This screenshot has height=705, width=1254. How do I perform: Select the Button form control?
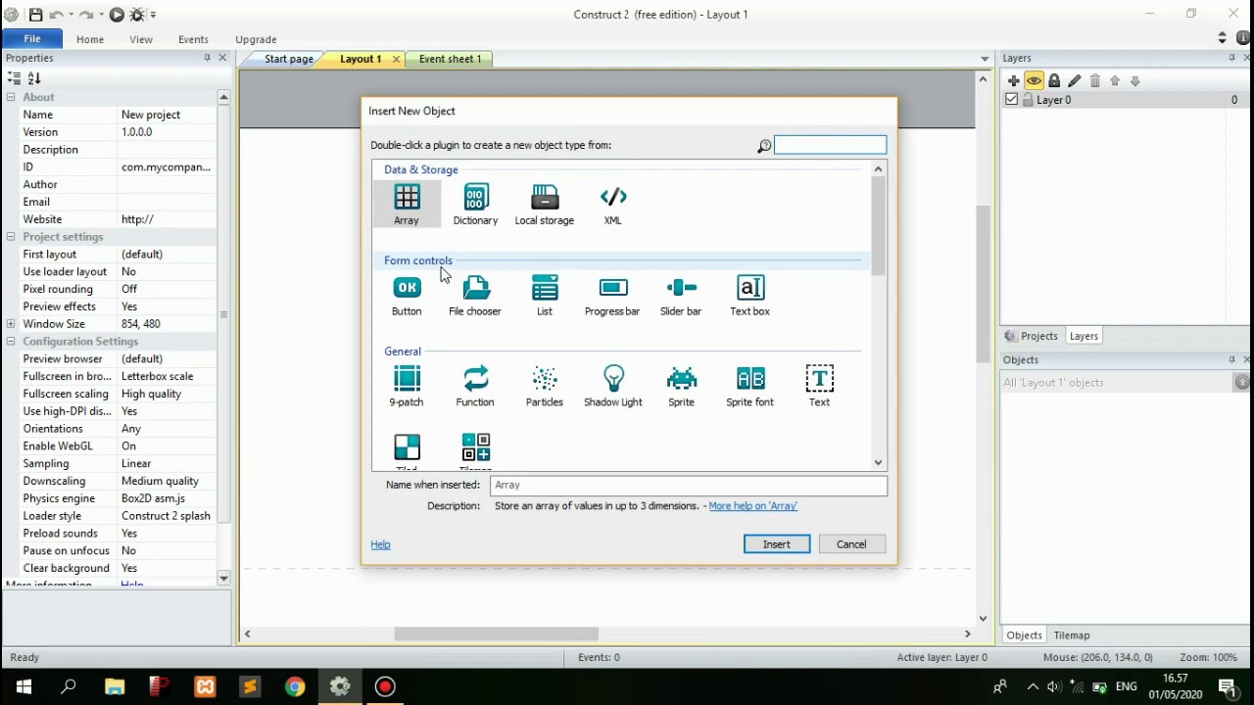pyautogui.click(x=407, y=296)
